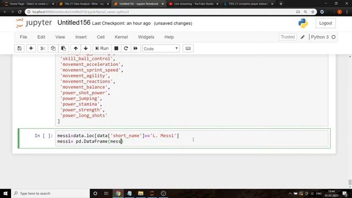The height and width of the screenshot is (198, 352).
Task: Run the selected cell
Action: [102, 48]
